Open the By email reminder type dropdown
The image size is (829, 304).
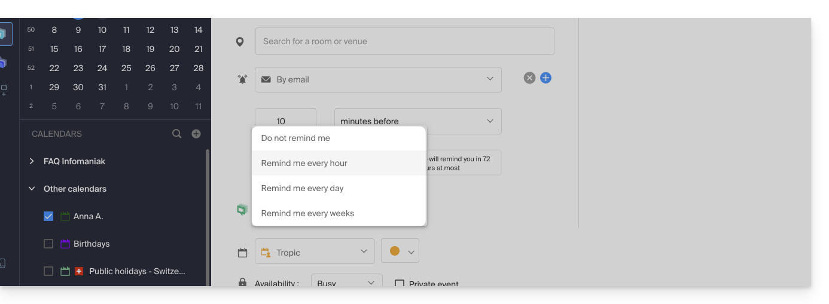(x=378, y=79)
